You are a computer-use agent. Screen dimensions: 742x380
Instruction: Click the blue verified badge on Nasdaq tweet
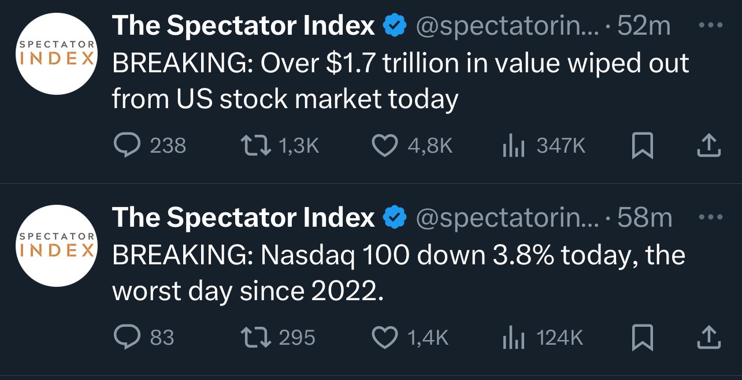tap(395, 218)
